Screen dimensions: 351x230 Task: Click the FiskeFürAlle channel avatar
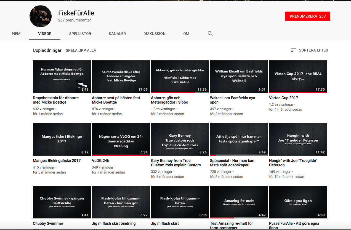(41, 16)
